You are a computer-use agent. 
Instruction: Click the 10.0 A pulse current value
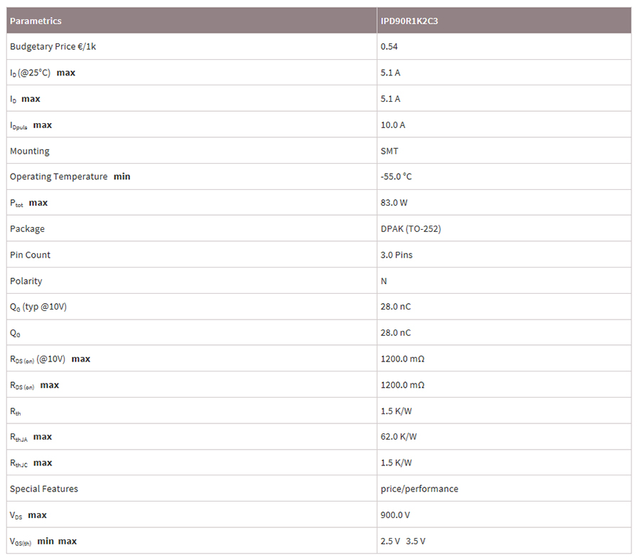[393, 125]
